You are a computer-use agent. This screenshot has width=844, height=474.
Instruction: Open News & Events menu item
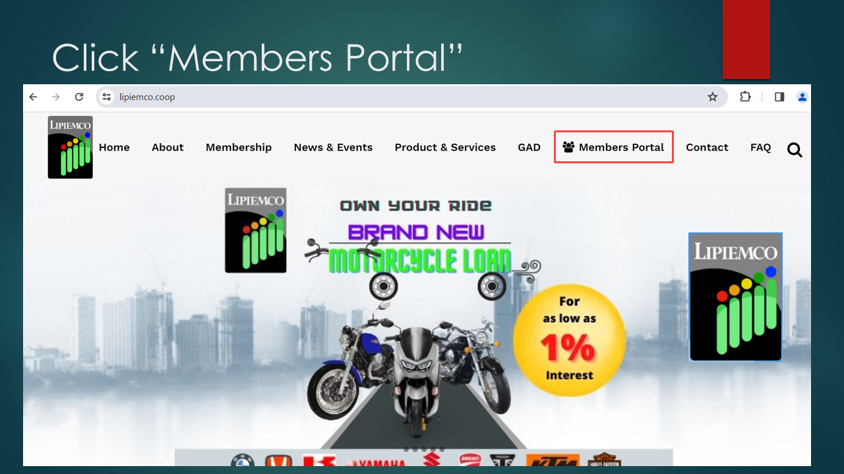(333, 147)
